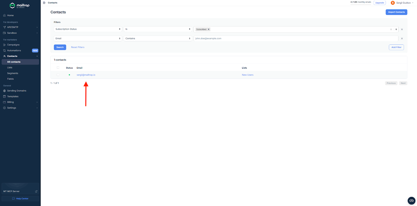Open the New Users list link
This screenshot has width=417, height=206.
point(248,75)
